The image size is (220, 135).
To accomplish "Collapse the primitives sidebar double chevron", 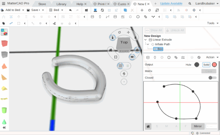I will coord(4,127).
